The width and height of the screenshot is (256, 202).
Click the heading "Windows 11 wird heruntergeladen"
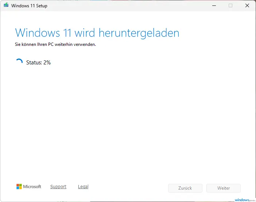click(97, 33)
